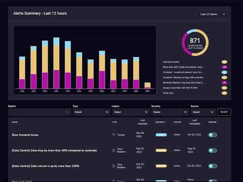Open the Severity filter dropdown
Viewport: 243px width, 182px height.
point(170,112)
